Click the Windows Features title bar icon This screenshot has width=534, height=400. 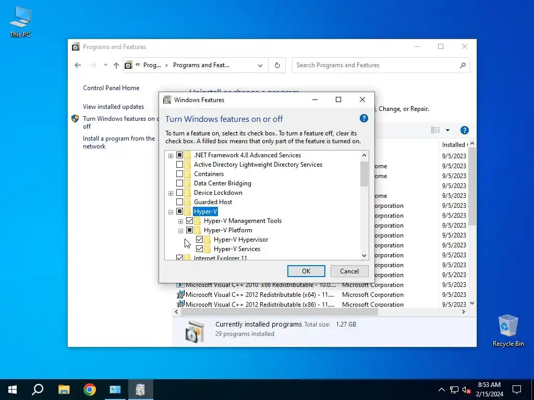click(x=167, y=99)
